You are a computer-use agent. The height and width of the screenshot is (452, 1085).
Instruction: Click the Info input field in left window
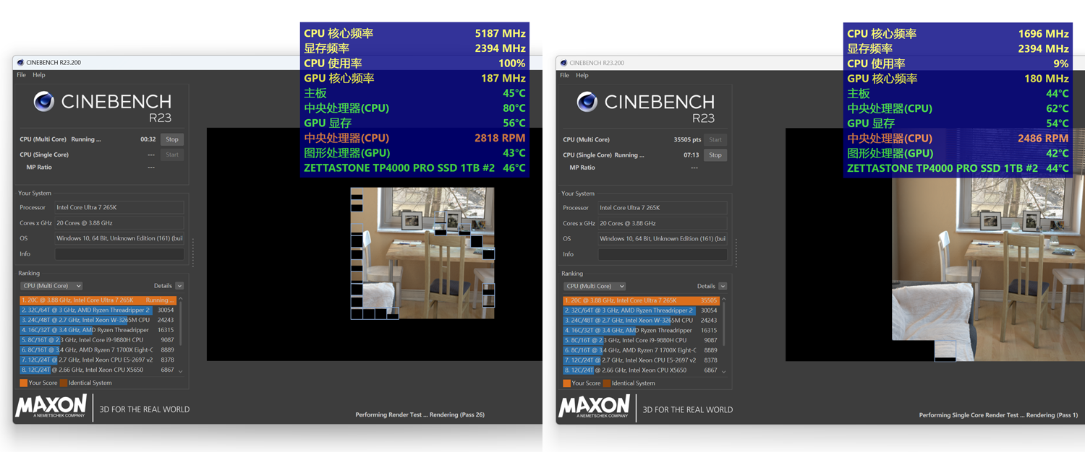(119, 254)
